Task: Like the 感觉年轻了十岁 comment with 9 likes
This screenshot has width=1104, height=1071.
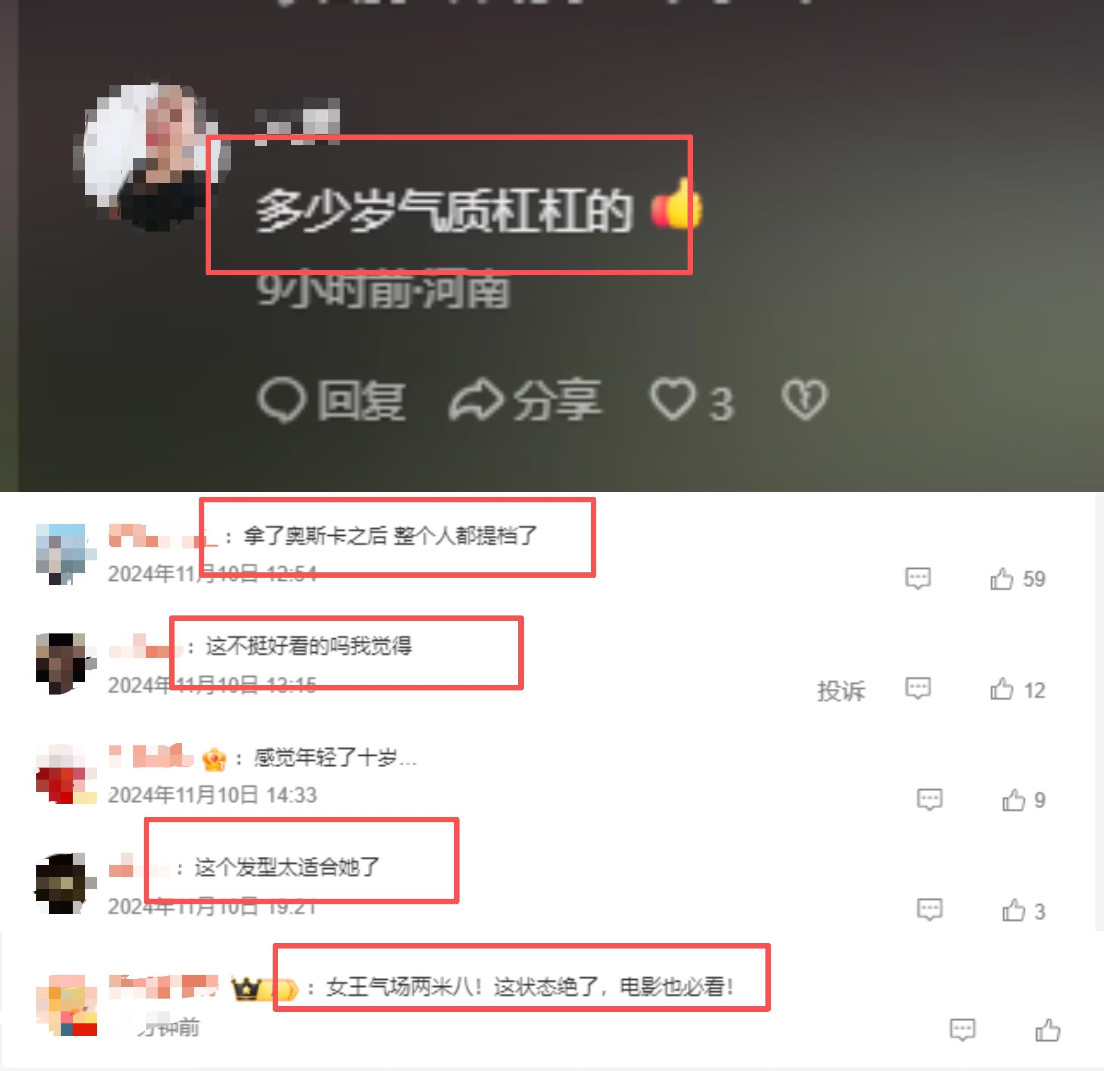Action: [x=1023, y=799]
